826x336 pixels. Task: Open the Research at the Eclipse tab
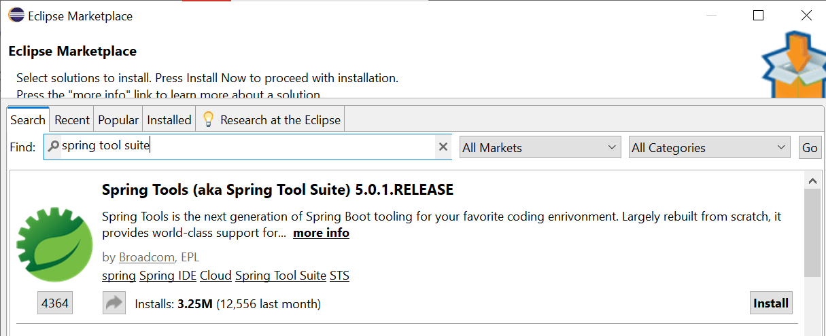pos(271,120)
